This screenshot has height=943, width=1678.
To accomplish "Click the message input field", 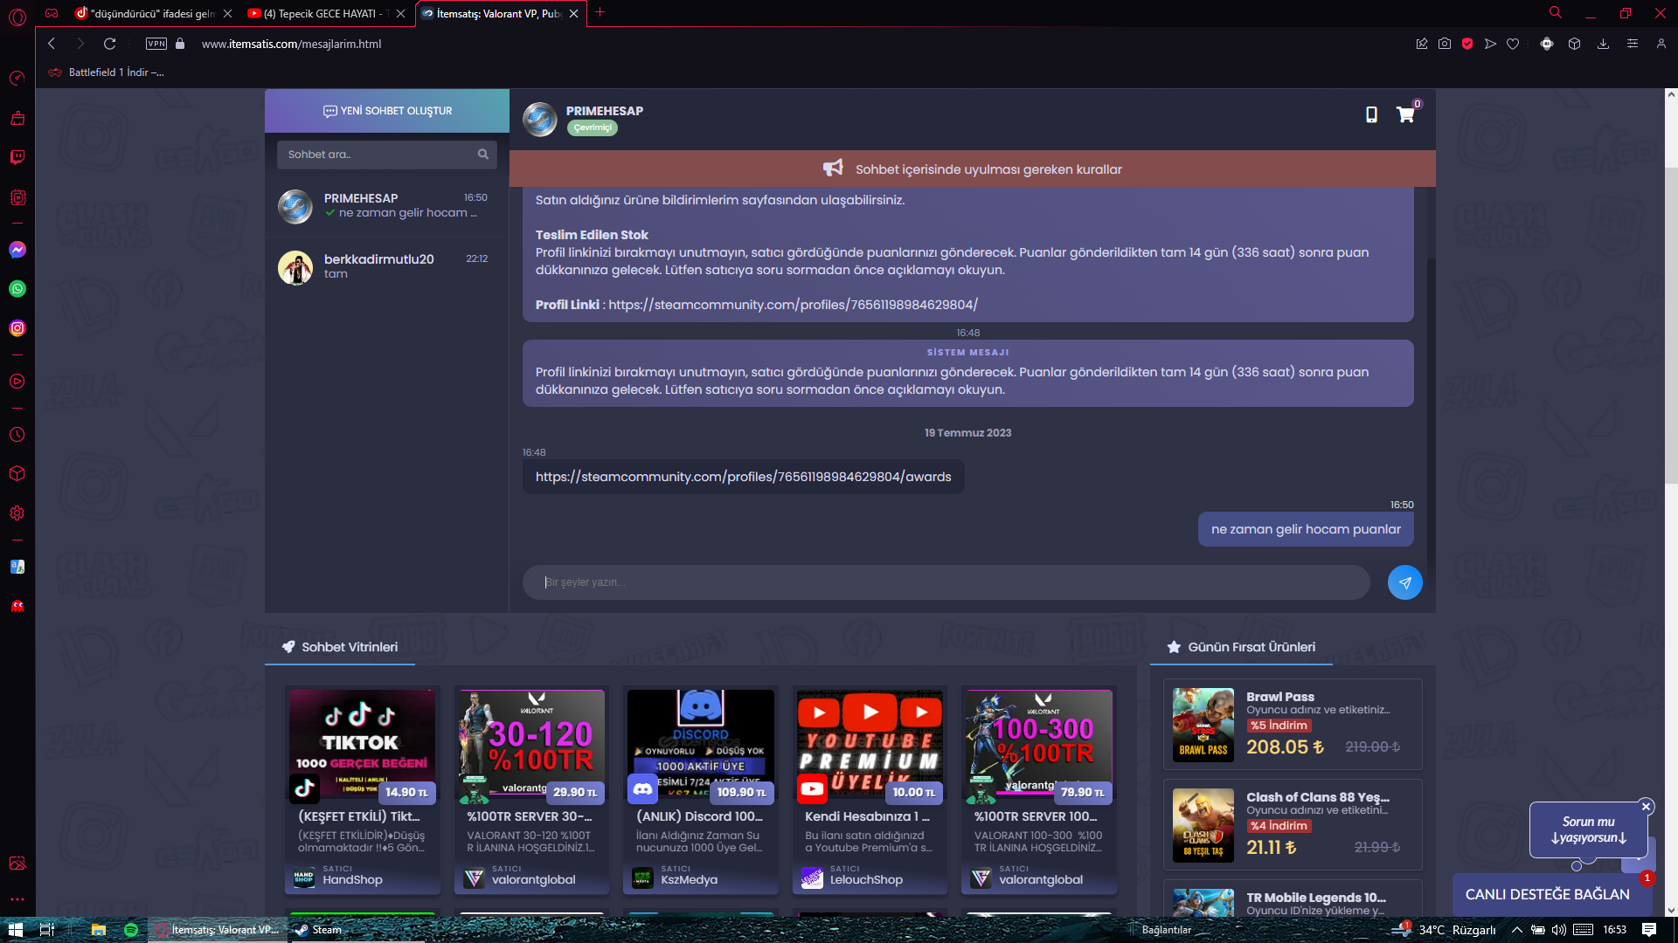I will pos(946,582).
